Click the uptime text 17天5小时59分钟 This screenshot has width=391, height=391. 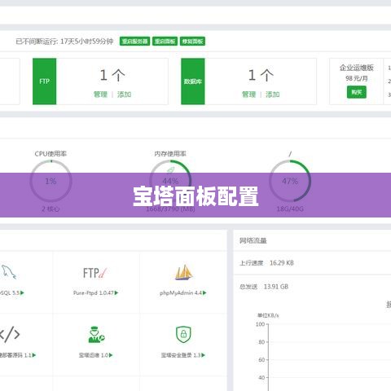(87, 42)
